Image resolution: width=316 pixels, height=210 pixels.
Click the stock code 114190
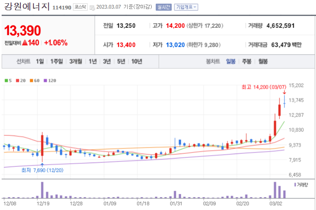tap(62, 8)
